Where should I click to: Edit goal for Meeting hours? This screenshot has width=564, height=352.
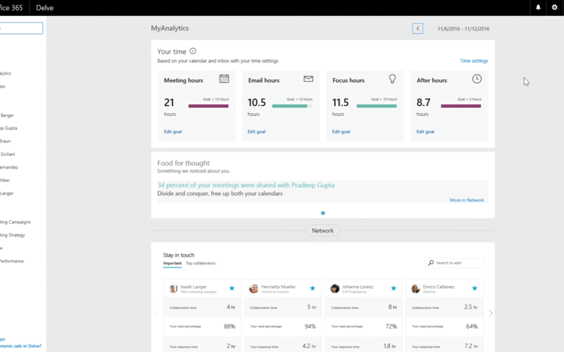173,131
